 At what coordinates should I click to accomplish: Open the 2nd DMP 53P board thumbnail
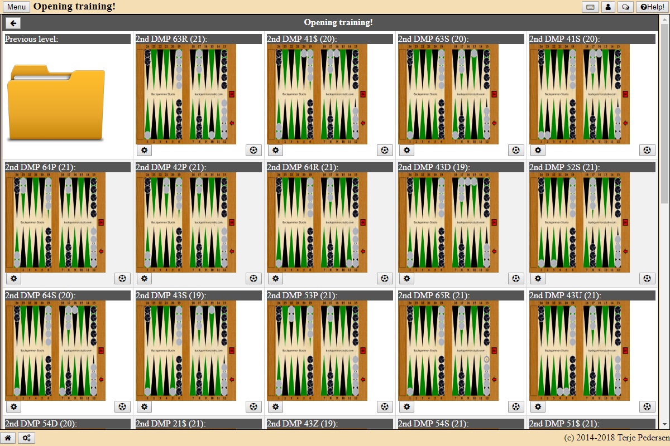[317, 351]
